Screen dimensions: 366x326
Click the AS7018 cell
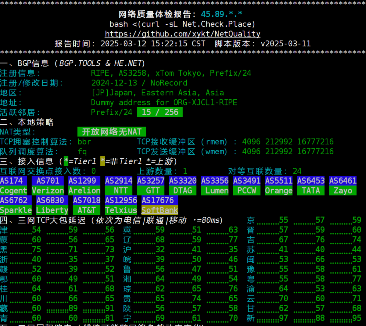(87, 200)
